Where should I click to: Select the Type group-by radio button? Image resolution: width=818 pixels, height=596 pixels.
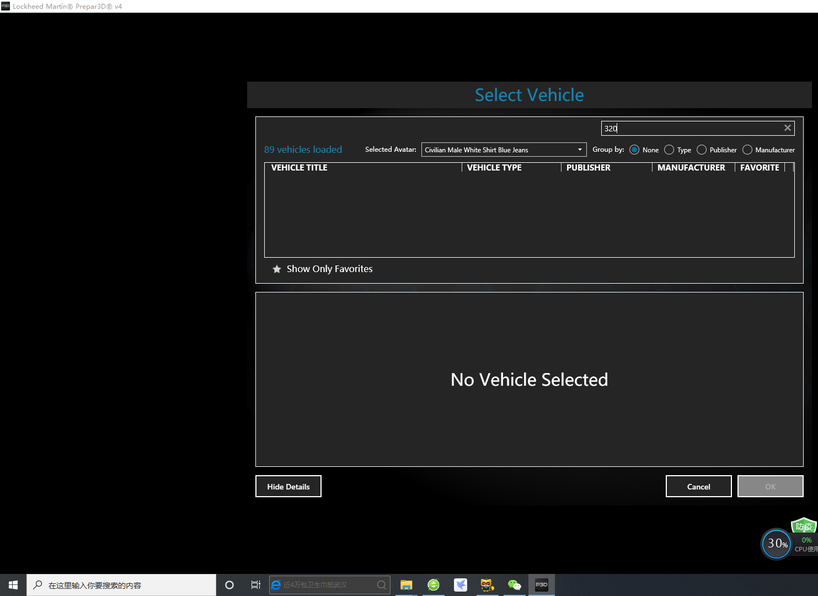tap(669, 150)
